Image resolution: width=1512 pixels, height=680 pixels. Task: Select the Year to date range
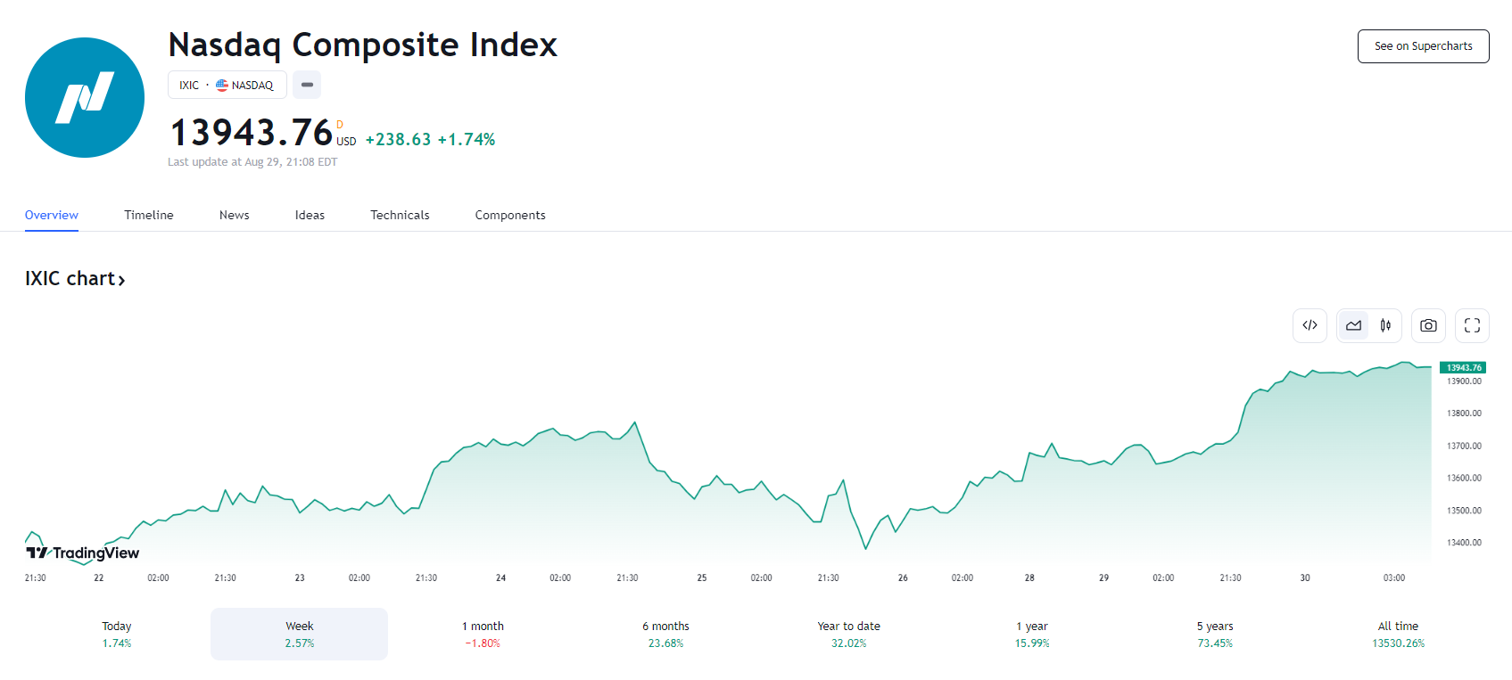coord(849,634)
